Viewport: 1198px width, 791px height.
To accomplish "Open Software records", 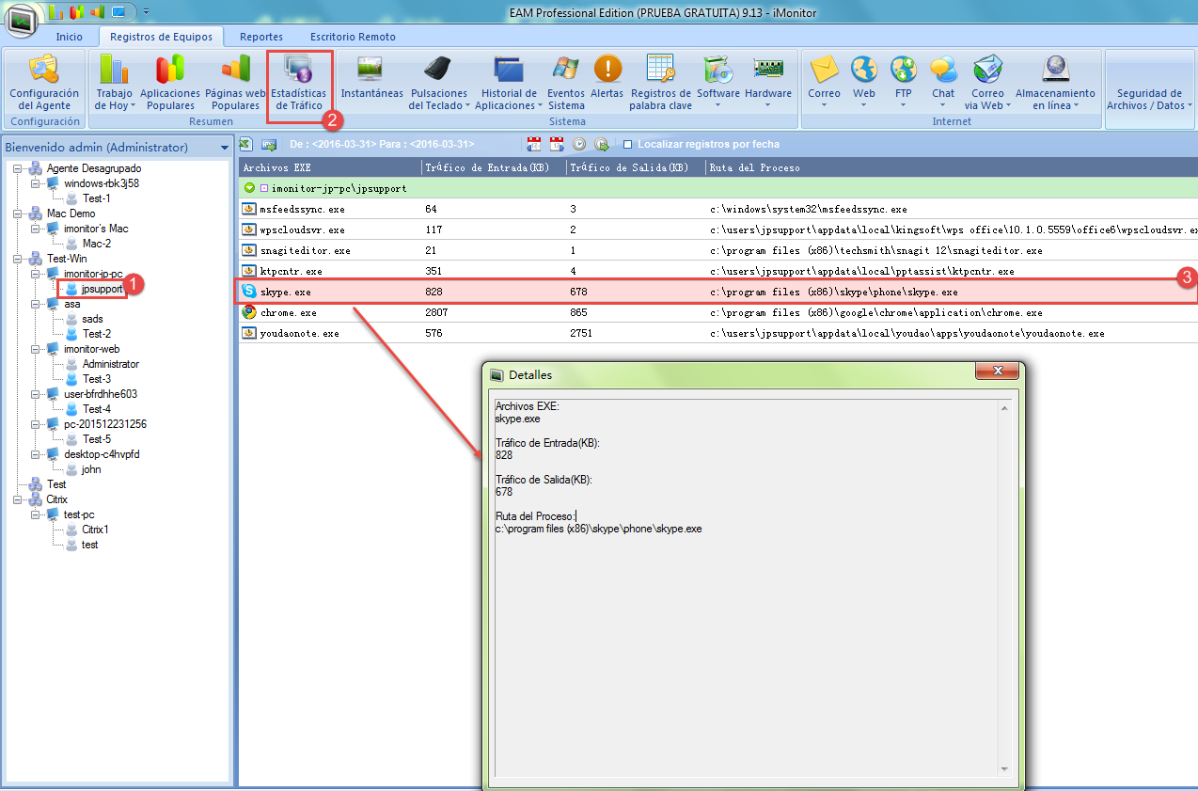I will coord(718,83).
